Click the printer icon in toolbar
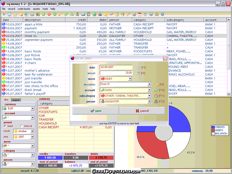The image size is (232, 174). pos(32,14)
